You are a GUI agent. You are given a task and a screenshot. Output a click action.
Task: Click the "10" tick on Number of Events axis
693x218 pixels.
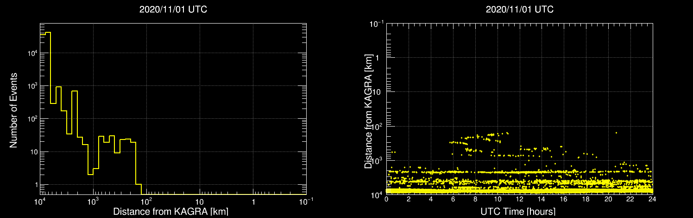pyautogui.click(x=33, y=152)
